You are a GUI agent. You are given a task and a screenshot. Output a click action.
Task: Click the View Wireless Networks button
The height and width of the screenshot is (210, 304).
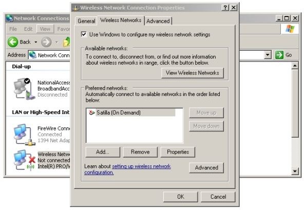point(193,73)
